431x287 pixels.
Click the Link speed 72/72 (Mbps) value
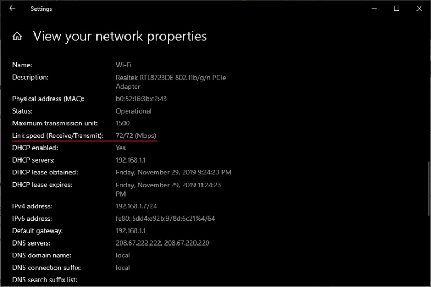[136, 136]
